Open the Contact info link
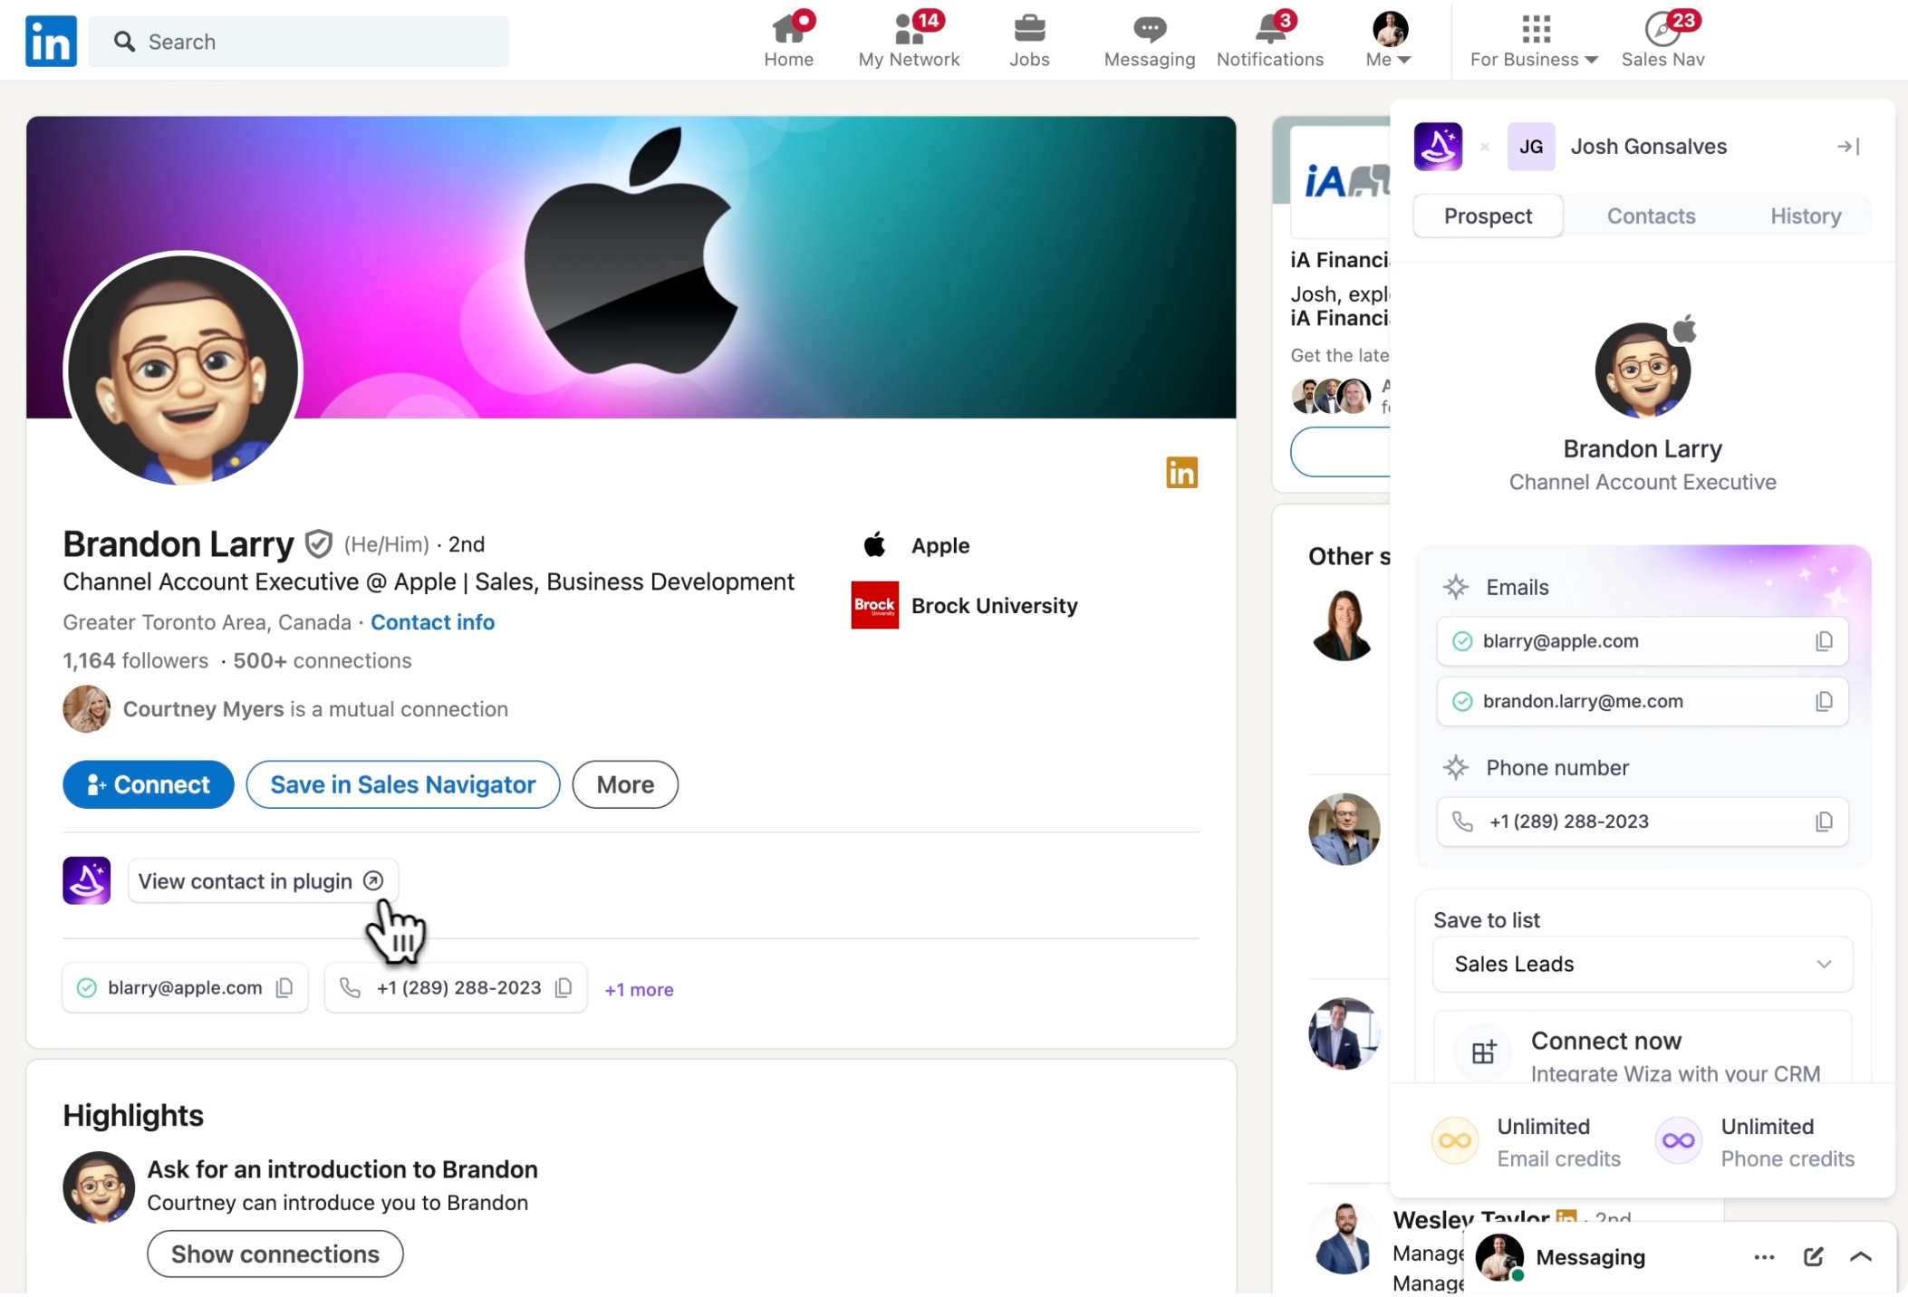Image resolution: width=1908 pixels, height=1297 pixels. coord(432,622)
